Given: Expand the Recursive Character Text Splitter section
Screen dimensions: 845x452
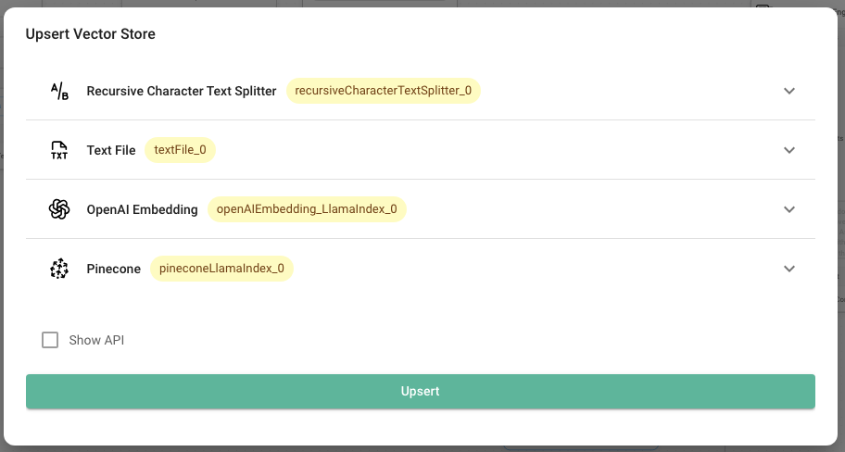Looking at the screenshot, I should (x=789, y=91).
